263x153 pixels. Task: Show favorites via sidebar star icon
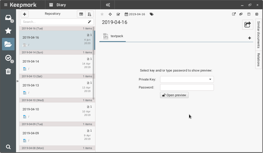pyautogui.click(x=8, y=31)
